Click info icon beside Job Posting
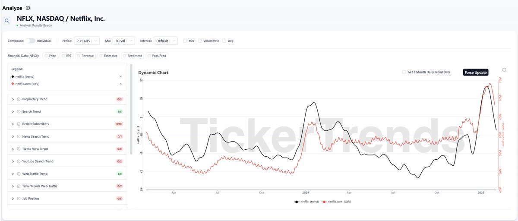Viewport: 518px width, 221px height. [x=19, y=199]
